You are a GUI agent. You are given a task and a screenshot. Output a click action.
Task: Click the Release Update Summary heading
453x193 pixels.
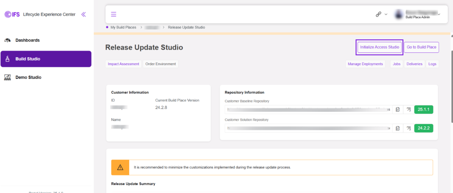click(x=133, y=184)
